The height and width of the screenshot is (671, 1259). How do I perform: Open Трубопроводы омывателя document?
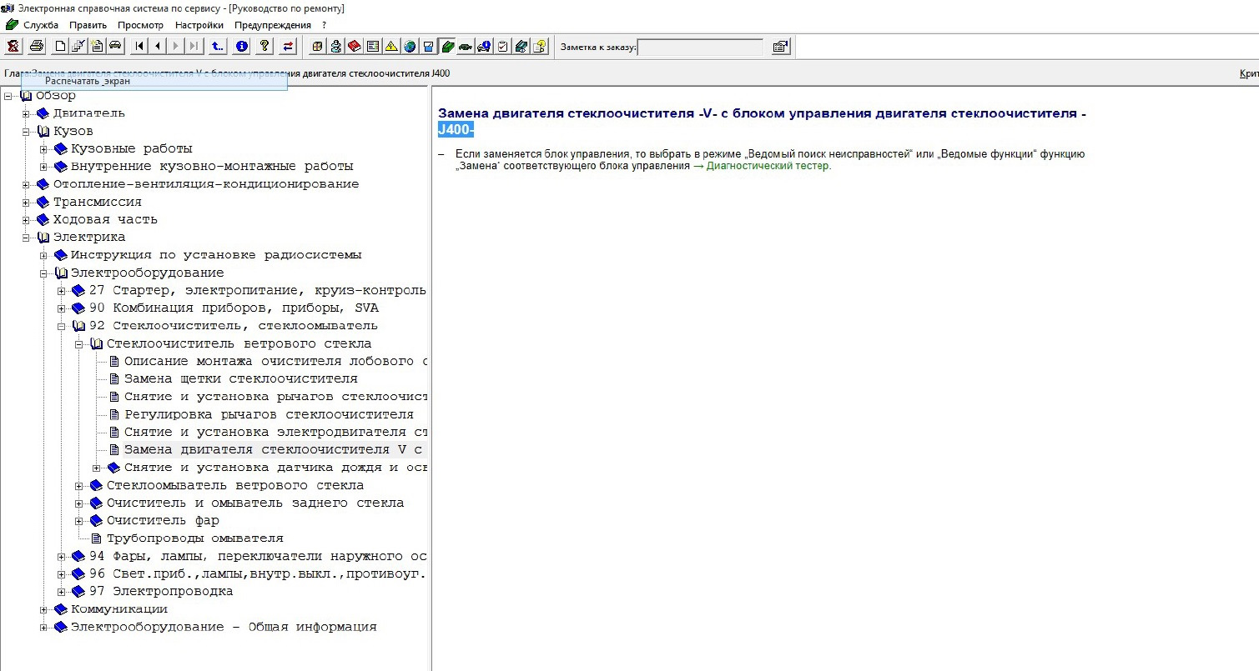pos(195,538)
